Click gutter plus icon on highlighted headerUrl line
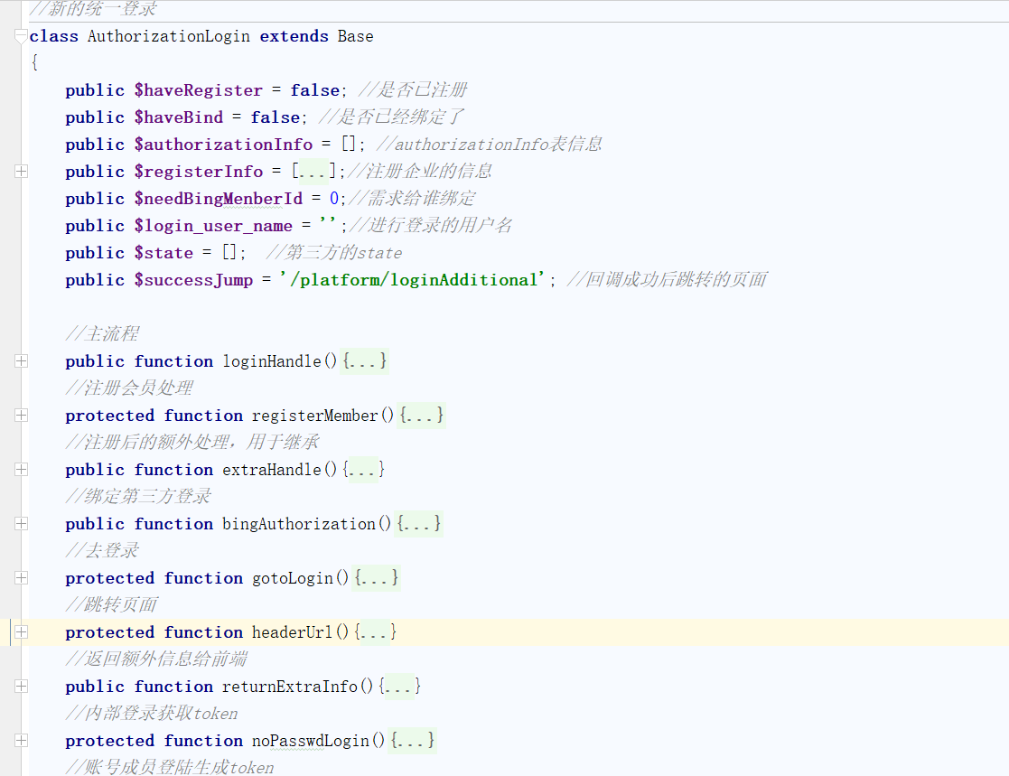Viewport: 1009px width, 776px height. [21, 632]
